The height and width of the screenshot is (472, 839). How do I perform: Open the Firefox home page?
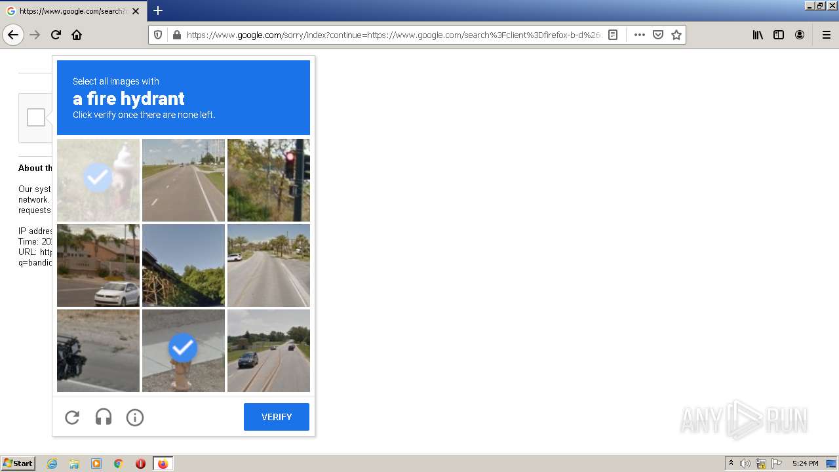coord(77,35)
